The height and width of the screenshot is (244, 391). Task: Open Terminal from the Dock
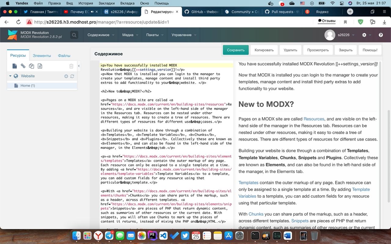point(255,235)
